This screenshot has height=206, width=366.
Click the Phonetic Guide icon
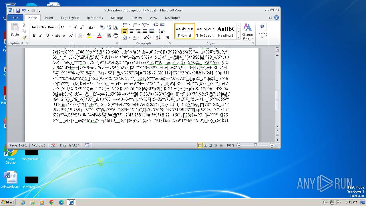[109, 27]
